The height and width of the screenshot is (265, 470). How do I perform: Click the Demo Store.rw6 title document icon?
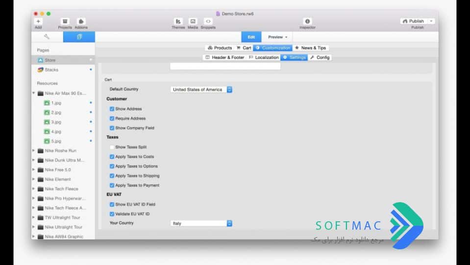point(218,14)
